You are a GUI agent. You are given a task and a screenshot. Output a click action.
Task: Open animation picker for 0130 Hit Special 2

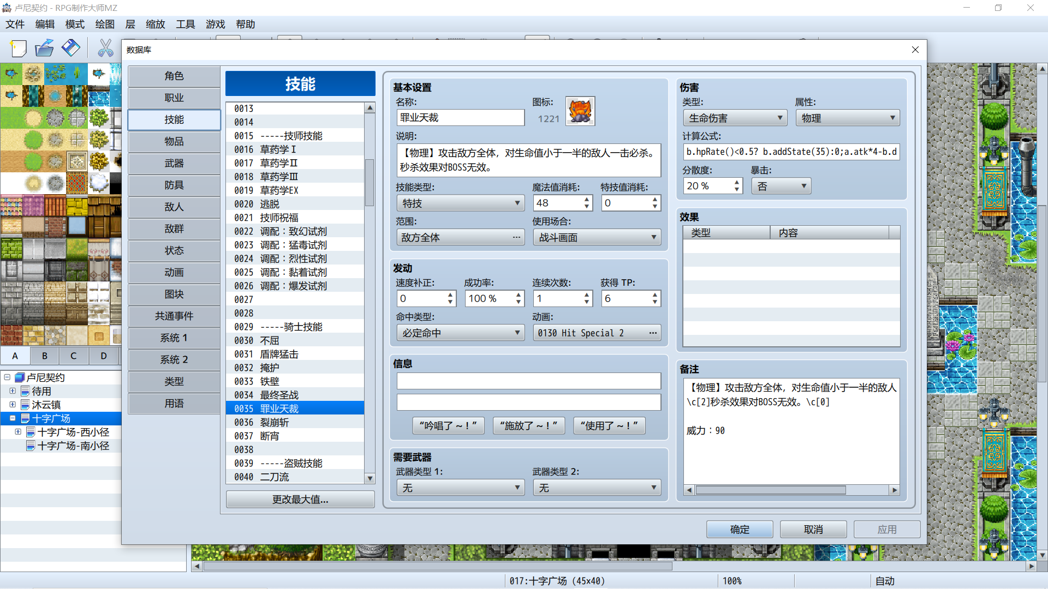click(x=653, y=333)
